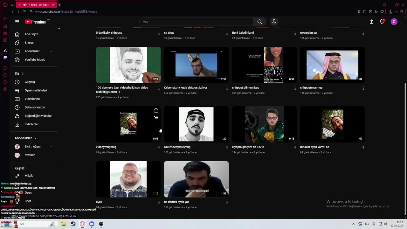407x229 pixels.
Task: Click the page vertical scrollbar
Action: (x=405, y=149)
